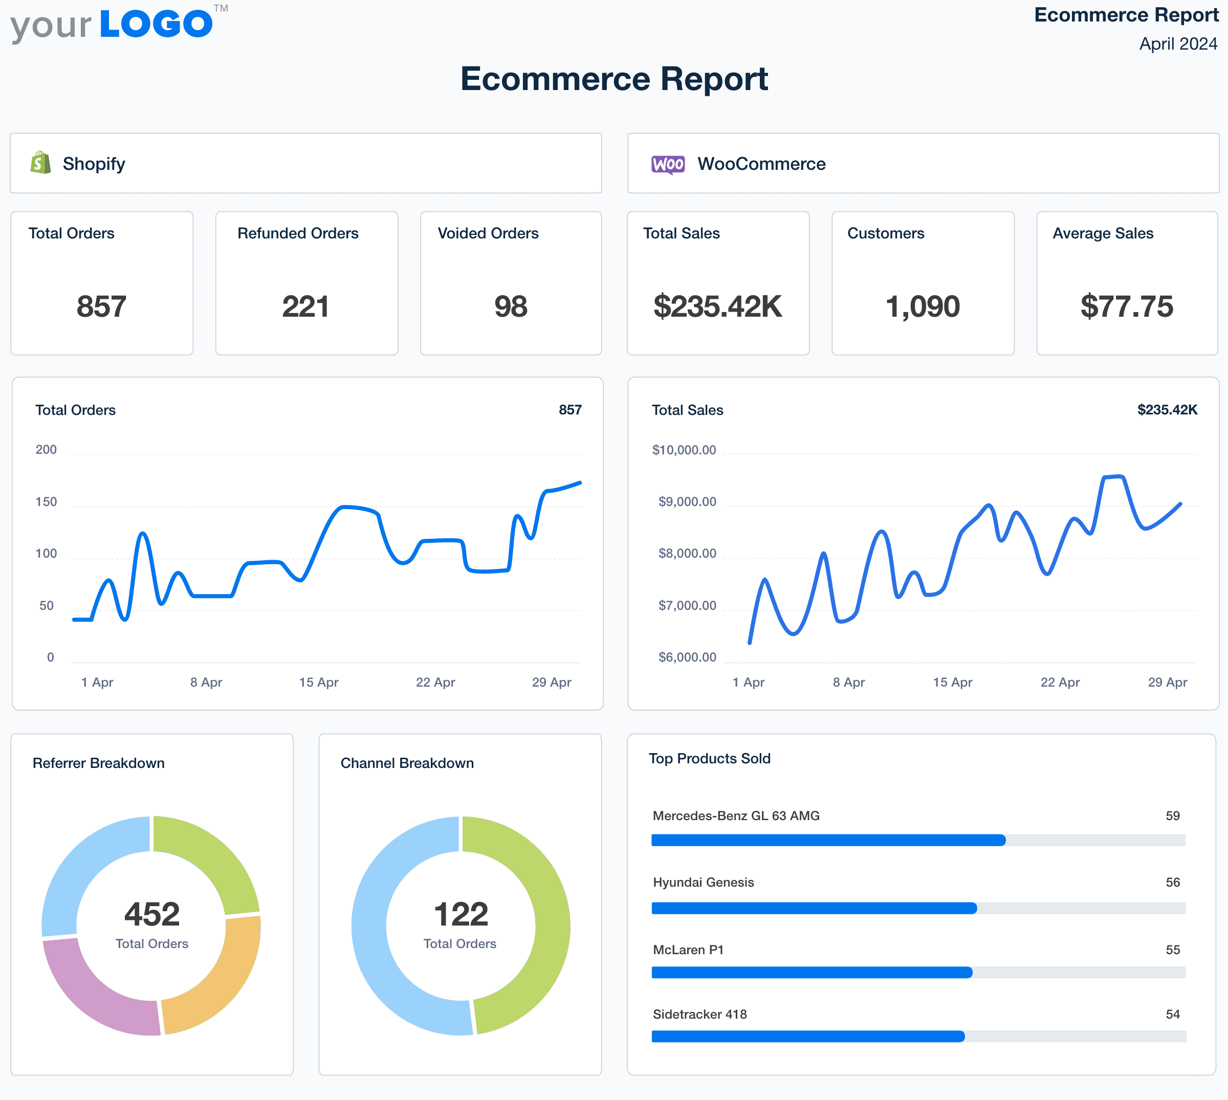Select the Shopify section header
Image resolution: width=1228 pixels, height=1100 pixels.
click(93, 163)
